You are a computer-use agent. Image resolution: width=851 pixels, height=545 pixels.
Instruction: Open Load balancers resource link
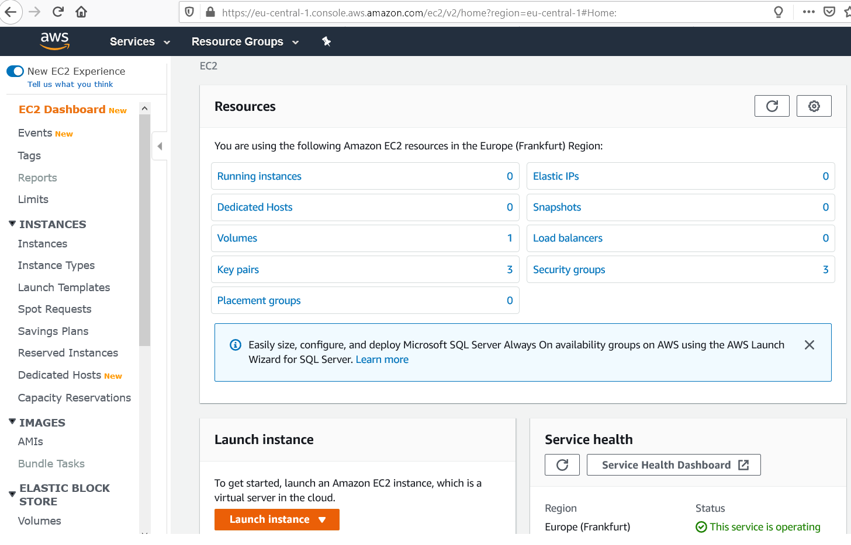point(568,238)
